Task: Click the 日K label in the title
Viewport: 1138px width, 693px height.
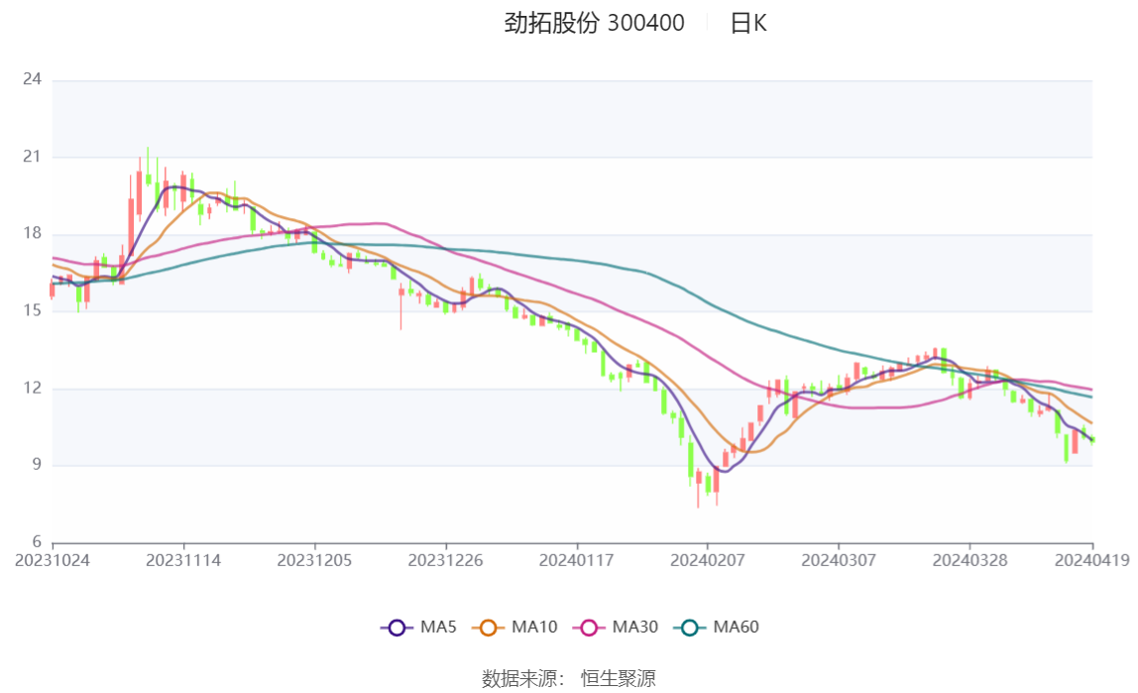Action: pyautogui.click(x=748, y=24)
